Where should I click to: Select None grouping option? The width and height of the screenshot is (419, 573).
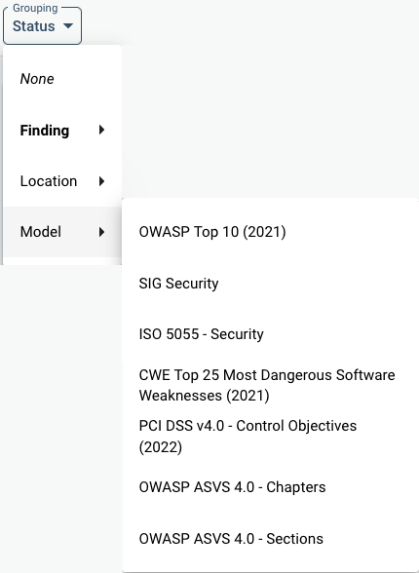62,79
